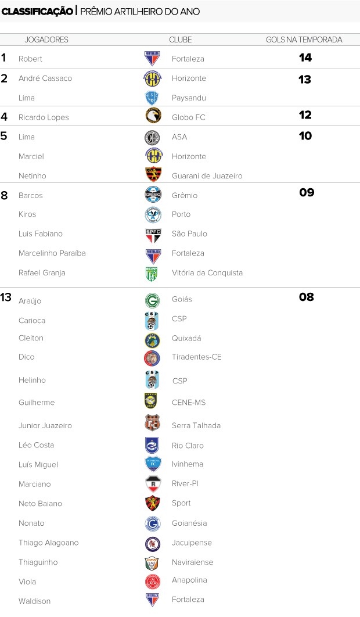Screen dimensions: 360x617
Task: Select the Guarani de Juazeiro crest
Action: point(153,174)
